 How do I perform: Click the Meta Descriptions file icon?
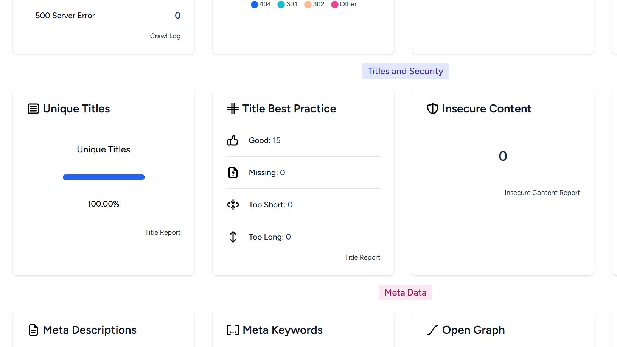coord(33,330)
